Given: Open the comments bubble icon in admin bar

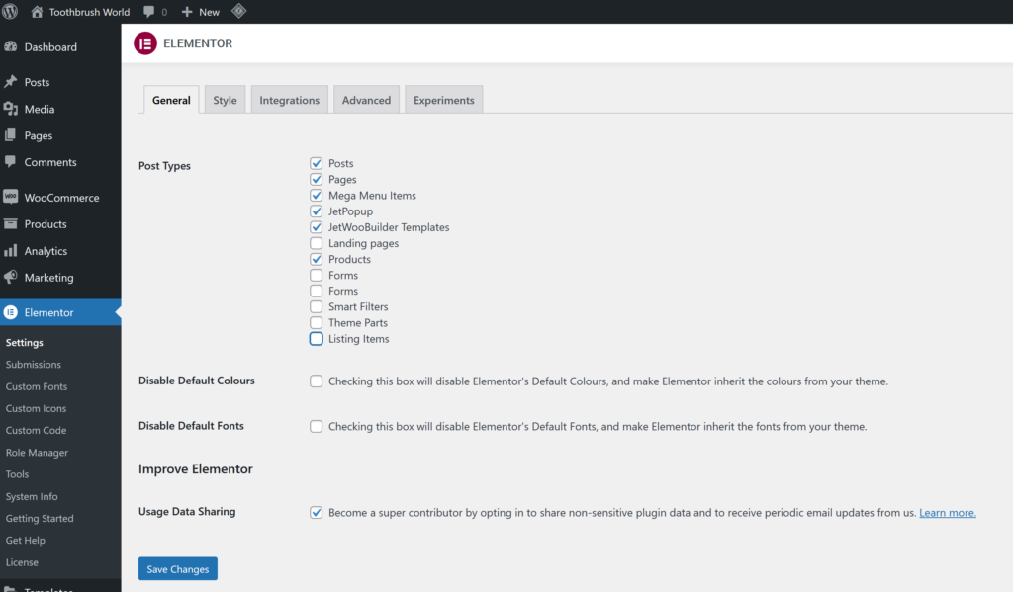Looking at the screenshot, I should point(149,12).
